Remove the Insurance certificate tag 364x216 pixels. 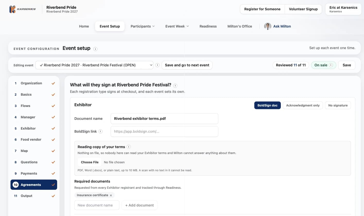pyautogui.click(x=111, y=195)
